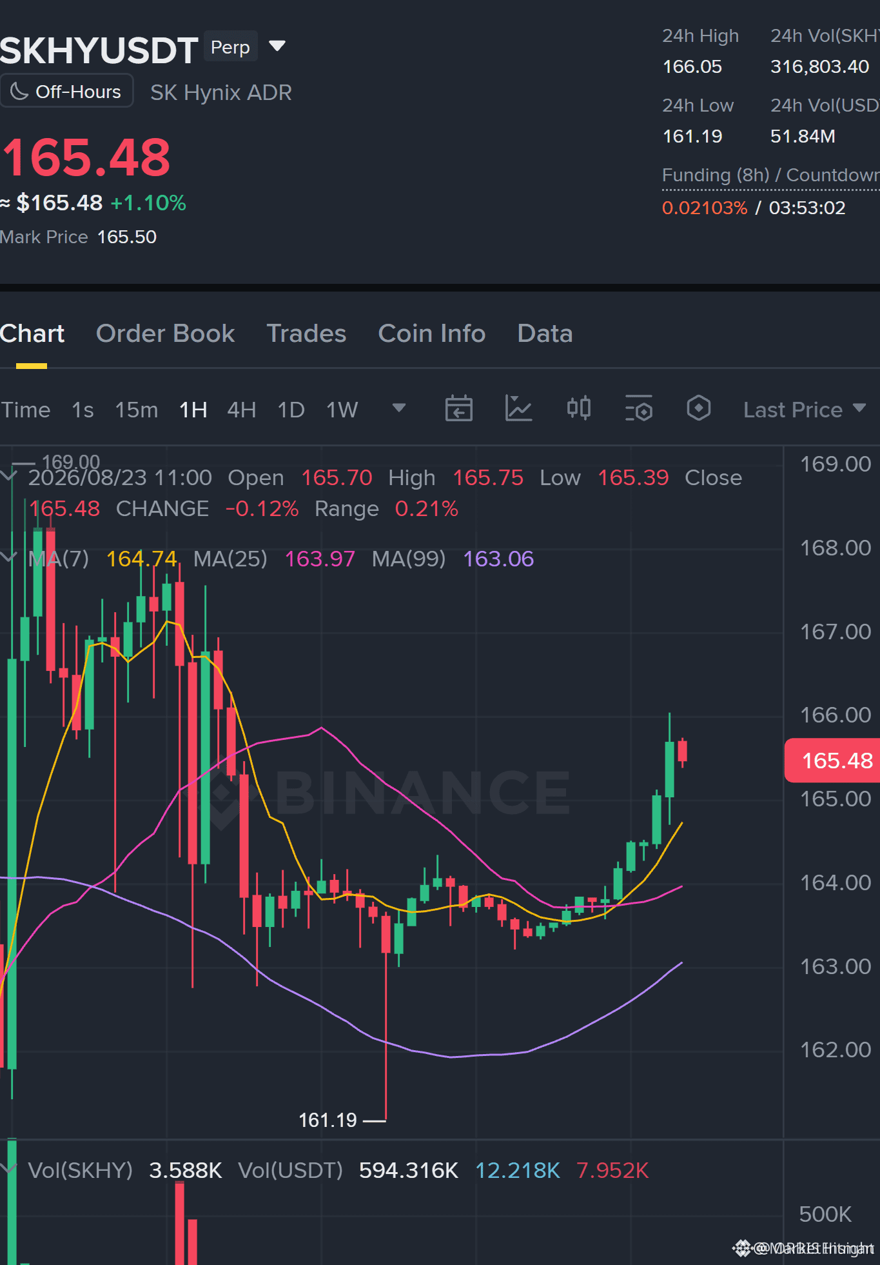Tap the 24h Low value 161.19 in header

[x=692, y=136]
